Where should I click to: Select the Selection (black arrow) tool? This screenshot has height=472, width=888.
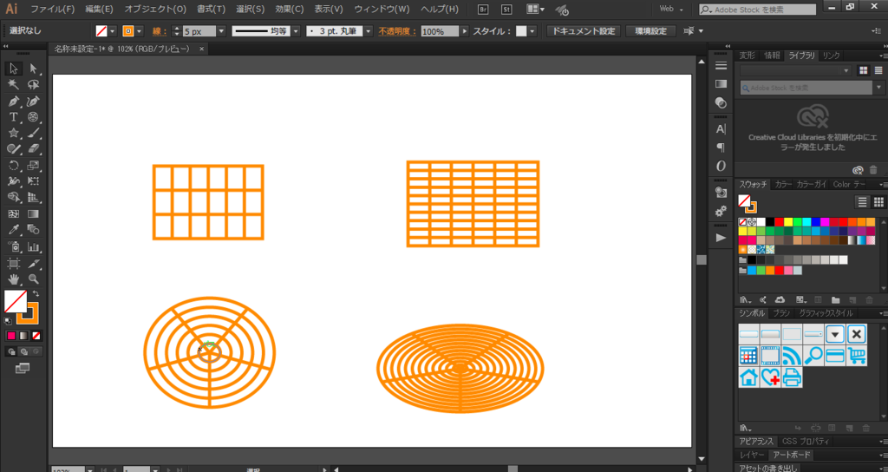14,69
